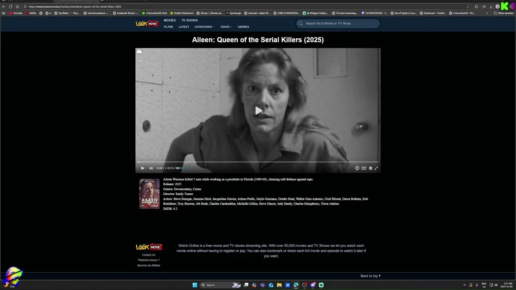
Task: Click Genres: Documentary, Crime text
Action: tap(182, 189)
